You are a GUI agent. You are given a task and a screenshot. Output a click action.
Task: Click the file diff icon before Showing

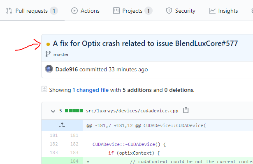44,89
